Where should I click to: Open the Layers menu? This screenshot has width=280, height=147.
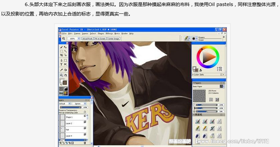coord(85,33)
